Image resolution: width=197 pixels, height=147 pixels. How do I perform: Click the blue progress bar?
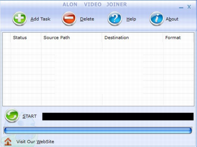98,130
